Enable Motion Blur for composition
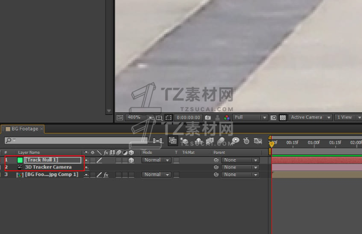362x234 pixels. pyautogui.click(x=221, y=140)
